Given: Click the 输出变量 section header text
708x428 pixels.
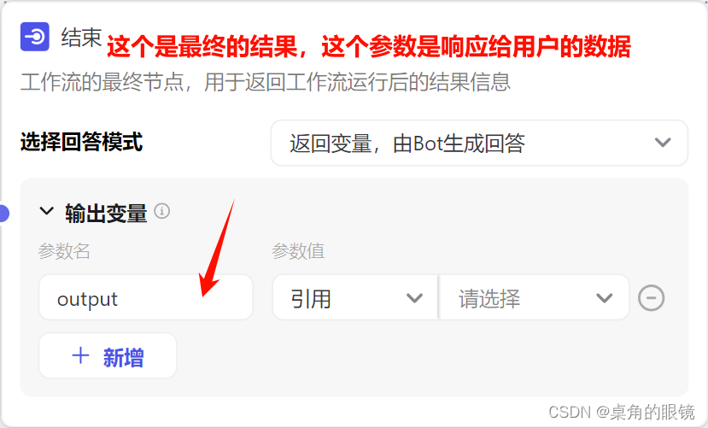Looking at the screenshot, I should (x=106, y=213).
